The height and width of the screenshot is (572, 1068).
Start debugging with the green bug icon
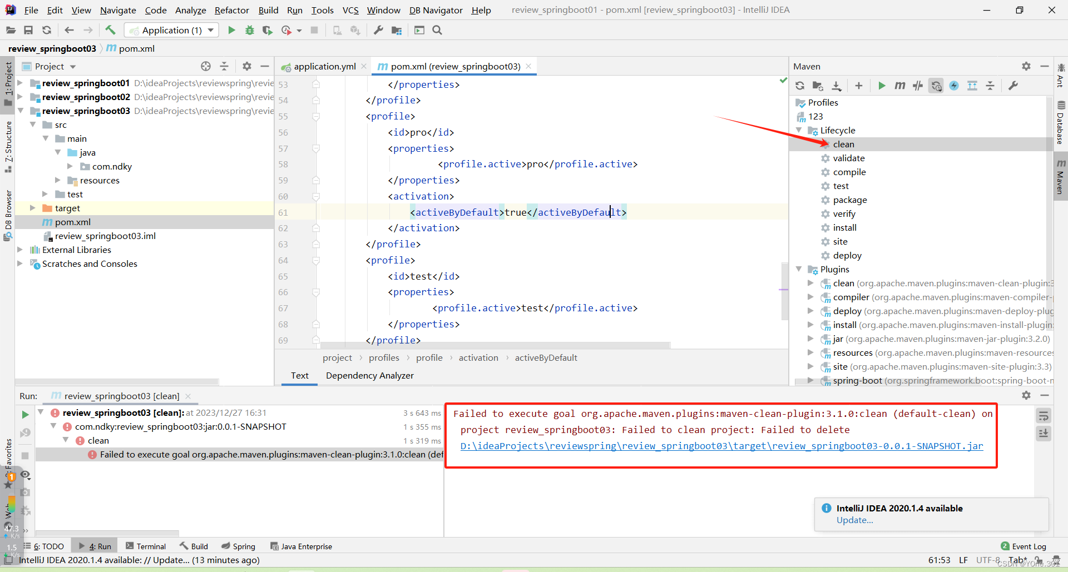(x=250, y=30)
